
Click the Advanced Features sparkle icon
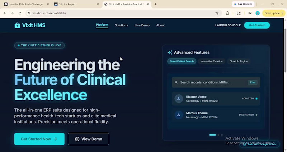point(170,52)
